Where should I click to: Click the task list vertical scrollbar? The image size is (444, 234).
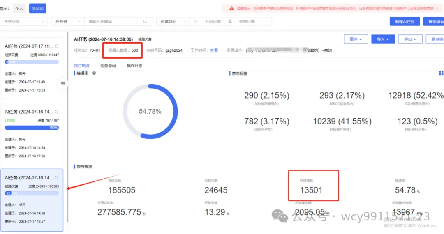point(67,127)
